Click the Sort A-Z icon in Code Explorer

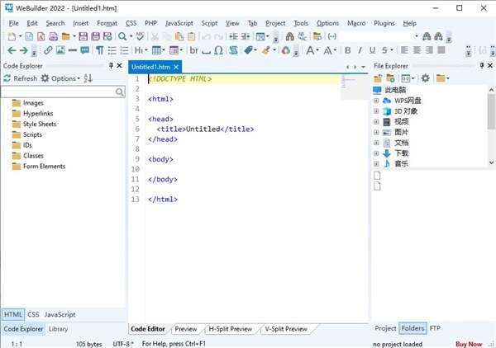(88, 78)
